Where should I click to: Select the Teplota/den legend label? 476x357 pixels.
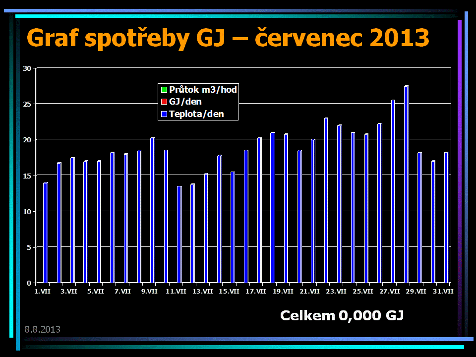click(x=196, y=114)
